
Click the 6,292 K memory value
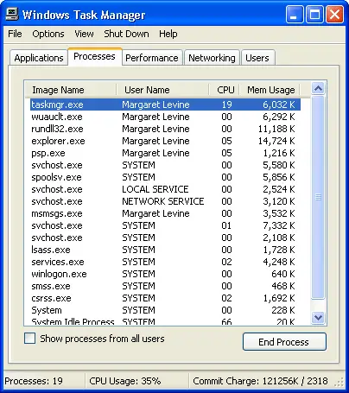[279, 117]
